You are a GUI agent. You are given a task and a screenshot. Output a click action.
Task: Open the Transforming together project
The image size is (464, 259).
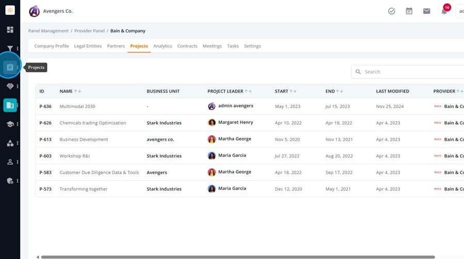(84, 189)
